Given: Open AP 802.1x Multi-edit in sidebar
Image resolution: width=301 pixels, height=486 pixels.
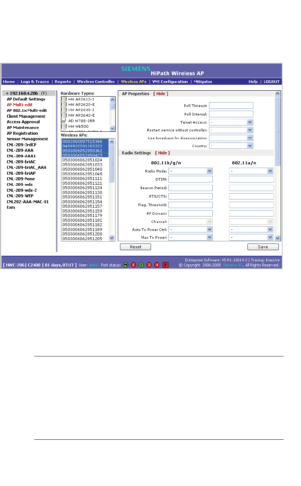Looking at the screenshot, I should tap(27, 110).
